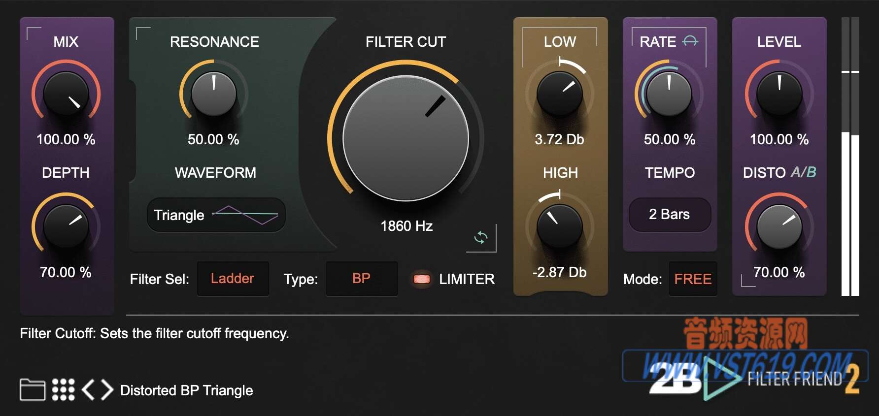The height and width of the screenshot is (416, 879).
Task: Click the RATE link icon
Action: [x=690, y=41]
